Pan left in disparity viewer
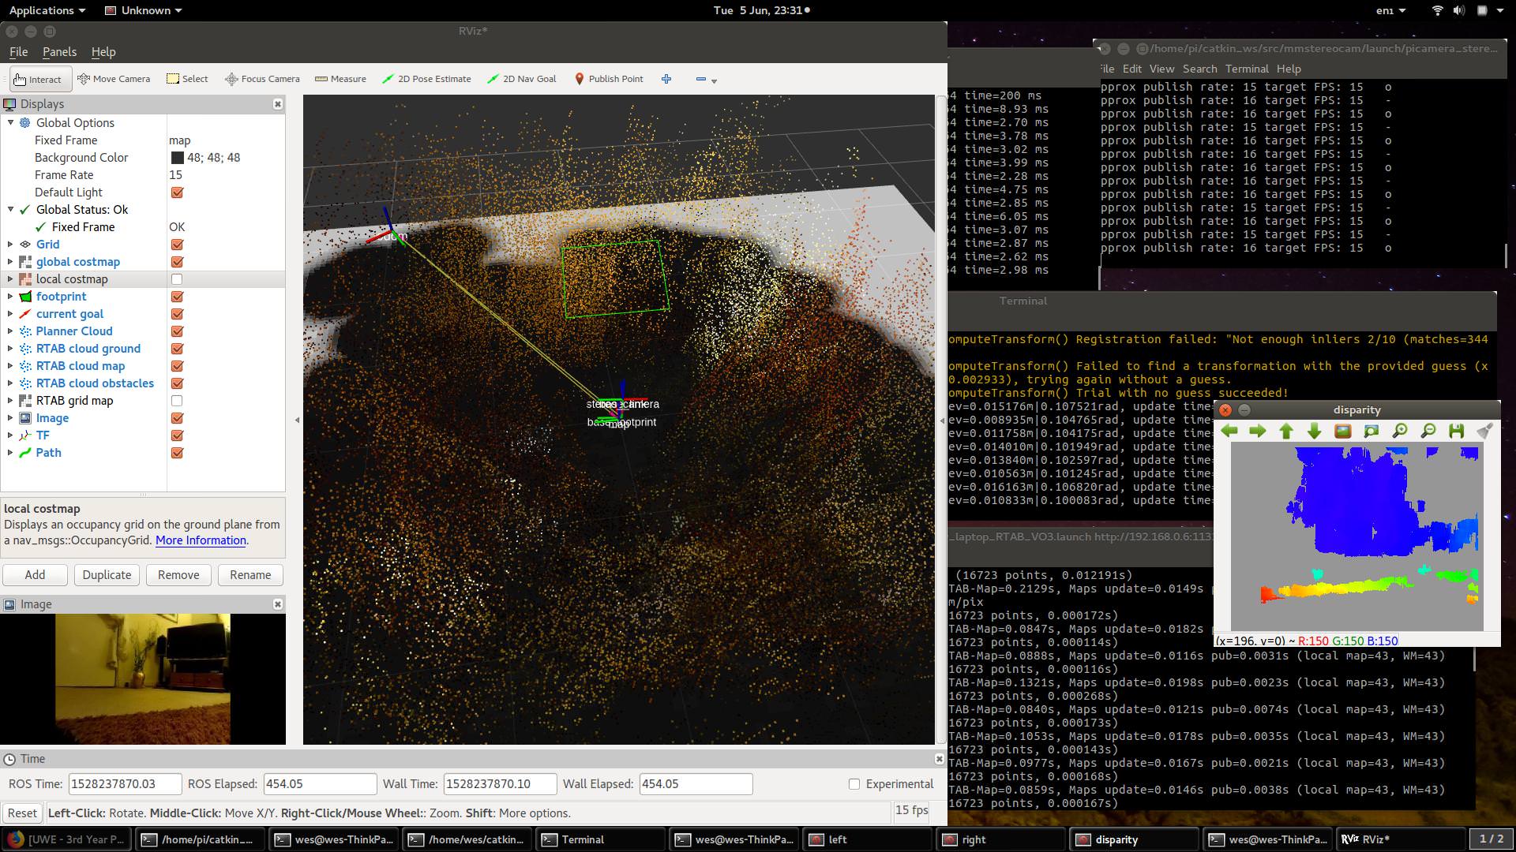 [x=1229, y=431]
